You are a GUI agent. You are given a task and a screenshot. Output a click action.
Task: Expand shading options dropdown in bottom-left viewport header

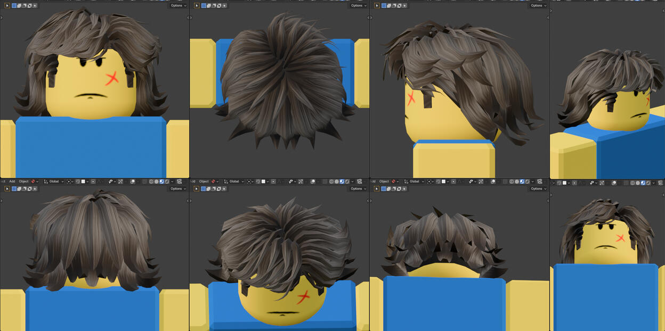(172, 181)
